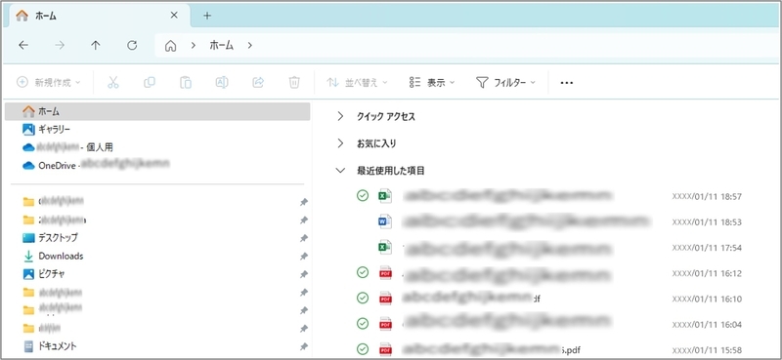The height and width of the screenshot is (360, 782).
Task: Click the Copy icon
Action: (x=150, y=83)
